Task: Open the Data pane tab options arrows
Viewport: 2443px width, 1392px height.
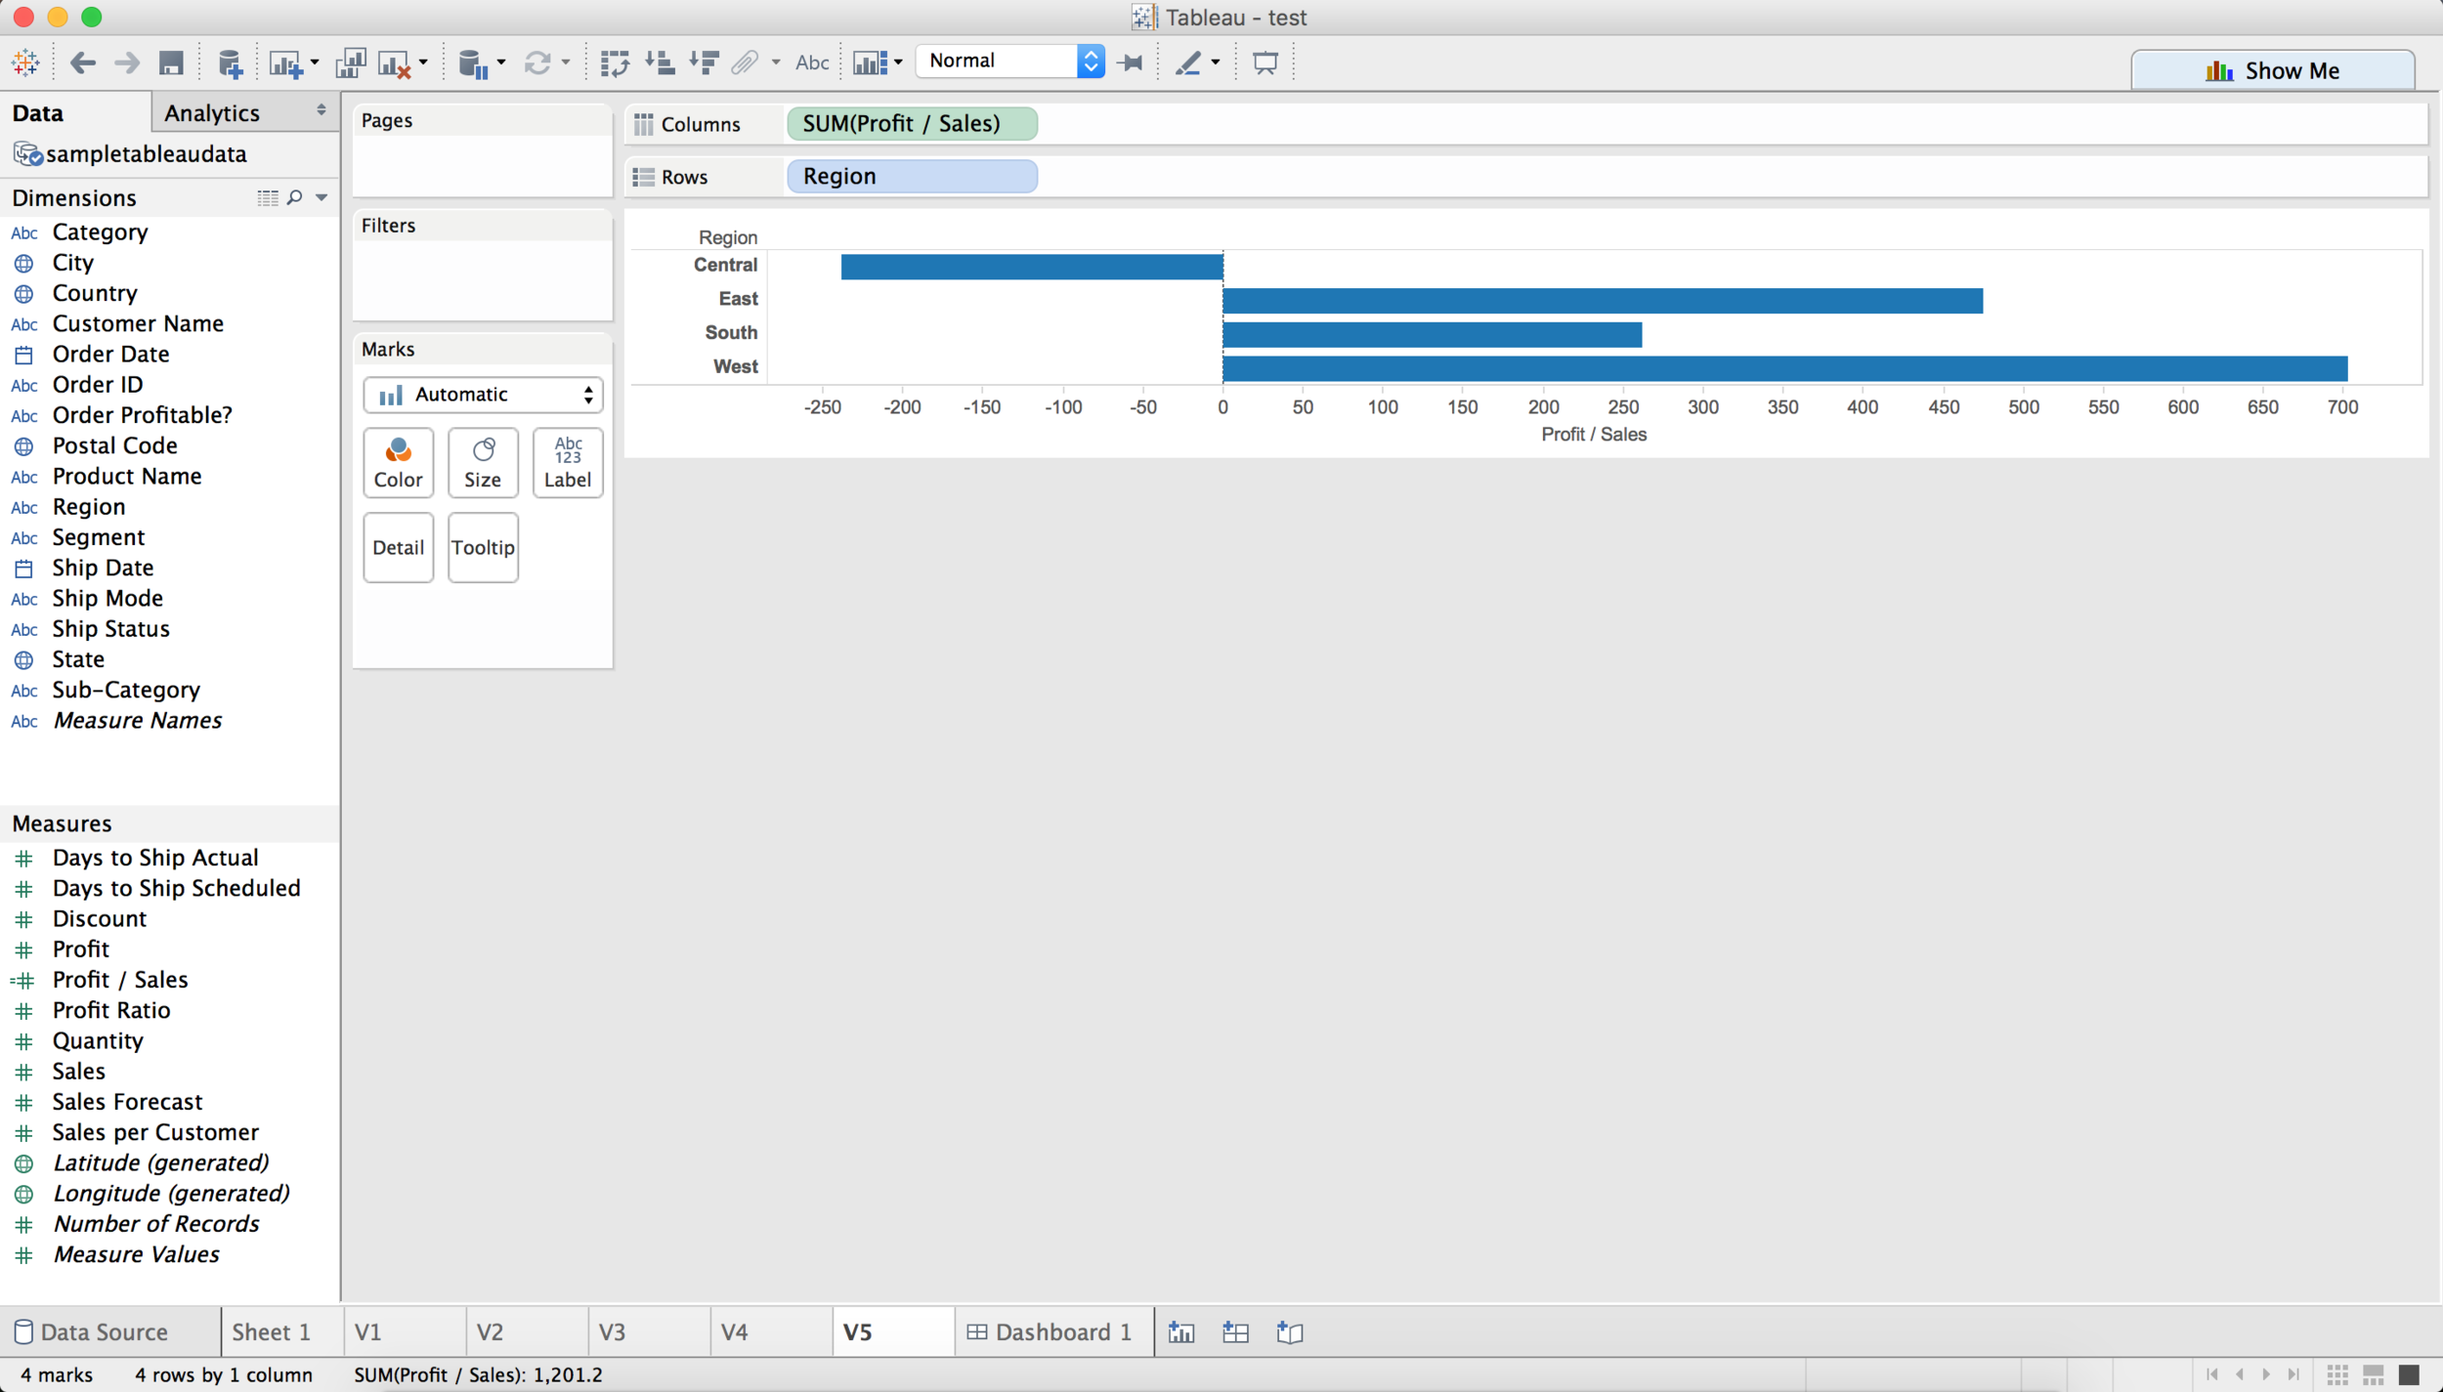Action: point(321,110)
